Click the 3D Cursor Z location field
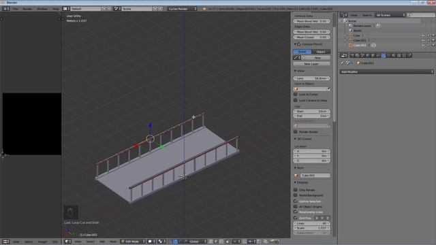This screenshot has width=436, height=245. pos(311,161)
